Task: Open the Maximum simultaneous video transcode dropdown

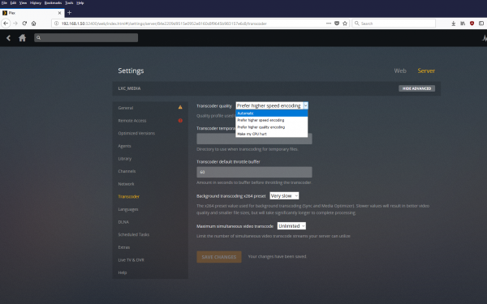Action: 291,226
